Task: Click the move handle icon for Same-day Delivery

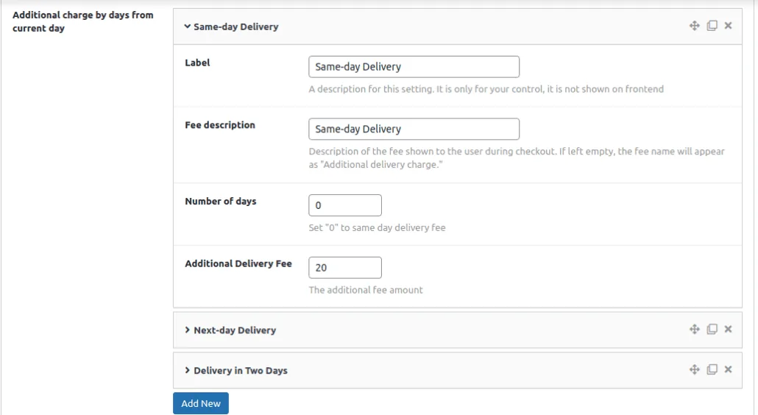Action: pyautogui.click(x=694, y=26)
